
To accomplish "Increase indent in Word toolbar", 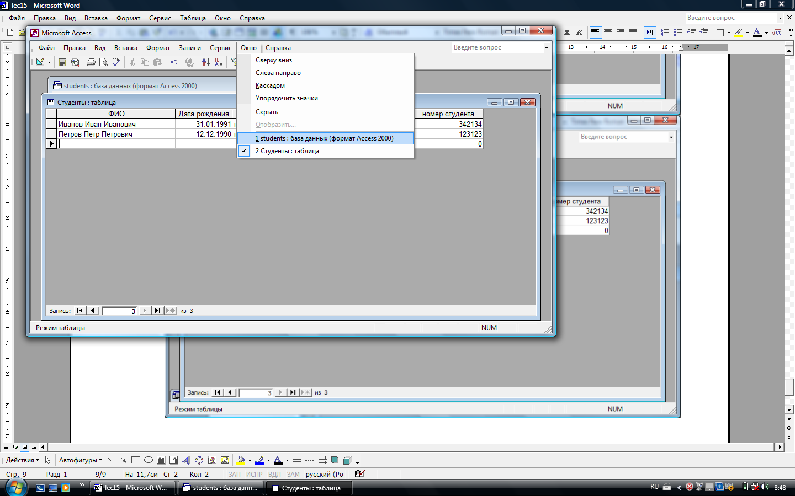I will coord(704,33).
